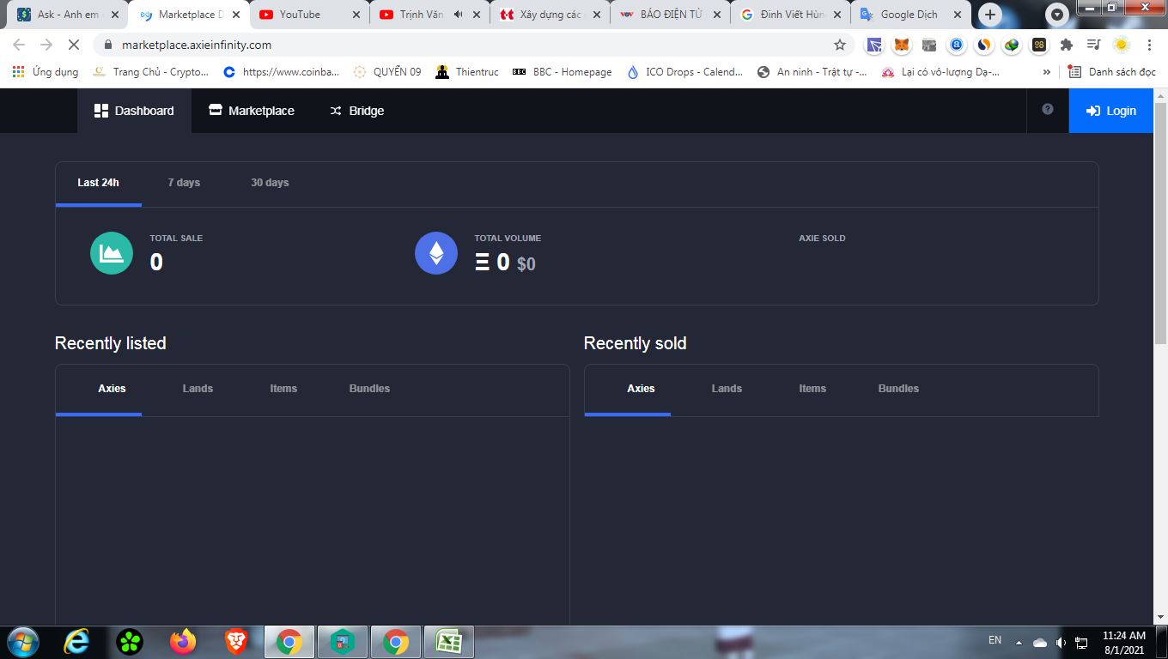Launch Brave browser from the taskbar
This screenshot has height=659, width=1168.
[x=235, y=642]
